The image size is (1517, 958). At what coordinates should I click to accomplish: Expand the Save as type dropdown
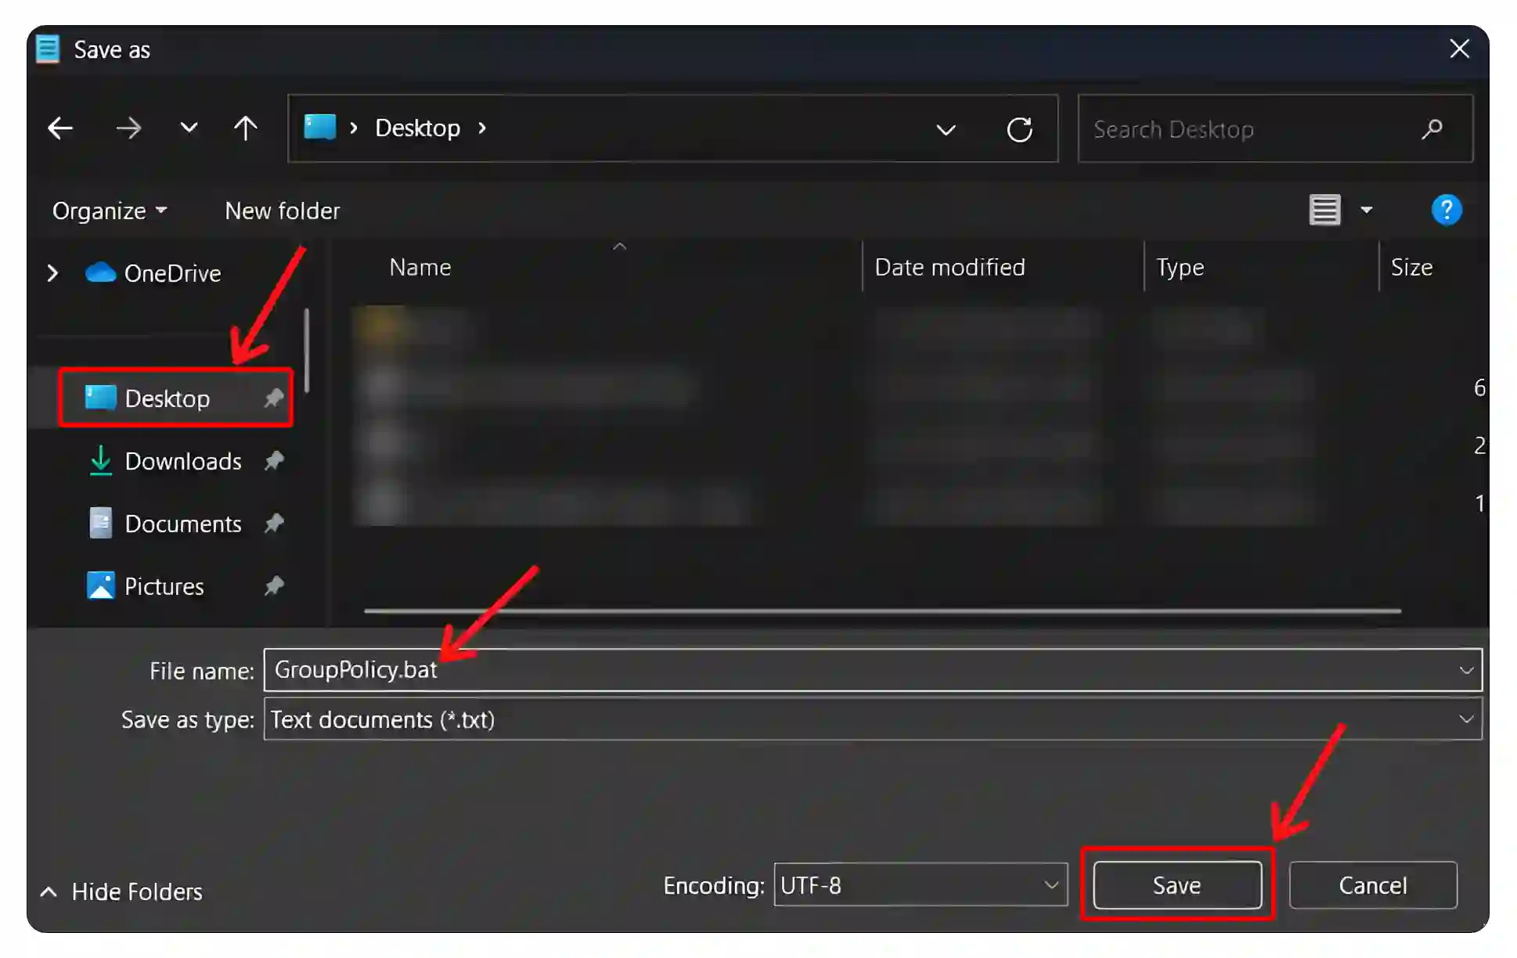pos(1466,718)
